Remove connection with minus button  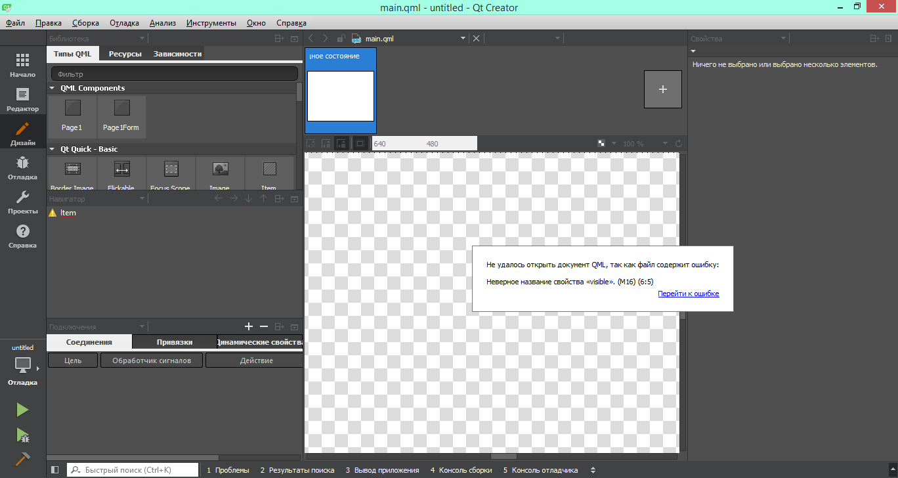pos(264,326)
